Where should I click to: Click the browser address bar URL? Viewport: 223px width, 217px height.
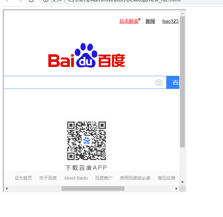tap(124, 1)
